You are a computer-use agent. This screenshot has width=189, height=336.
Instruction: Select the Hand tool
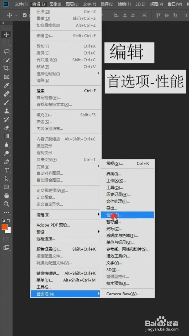click(x=7, y=196)
